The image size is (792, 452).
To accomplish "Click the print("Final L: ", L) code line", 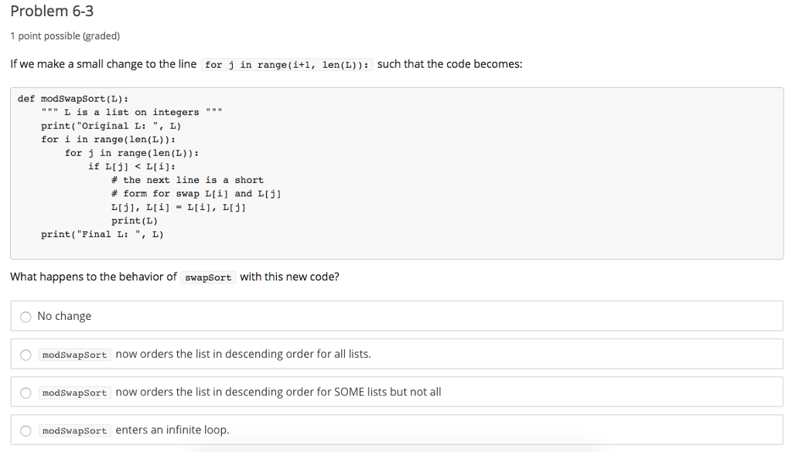I will [x=101, y=233].
